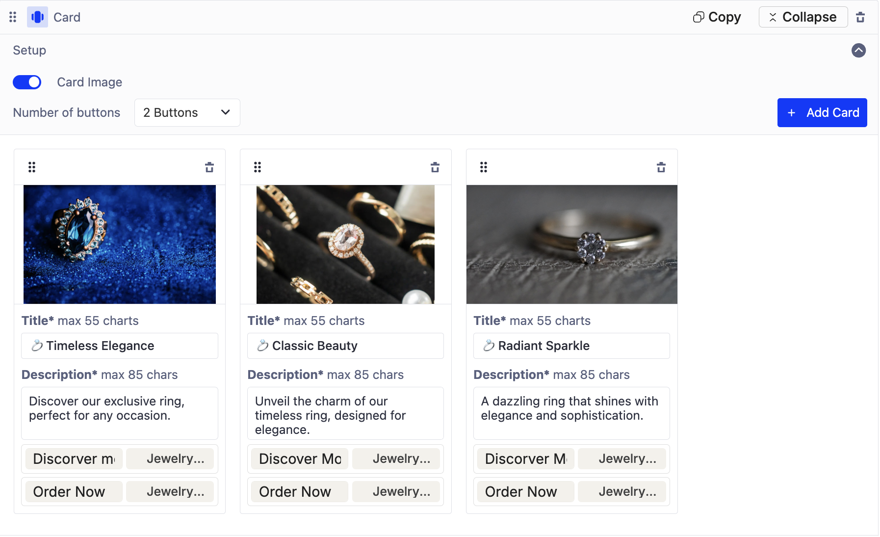Disable the Card Image toggle
Screen dimensions: 880x537
27,82
